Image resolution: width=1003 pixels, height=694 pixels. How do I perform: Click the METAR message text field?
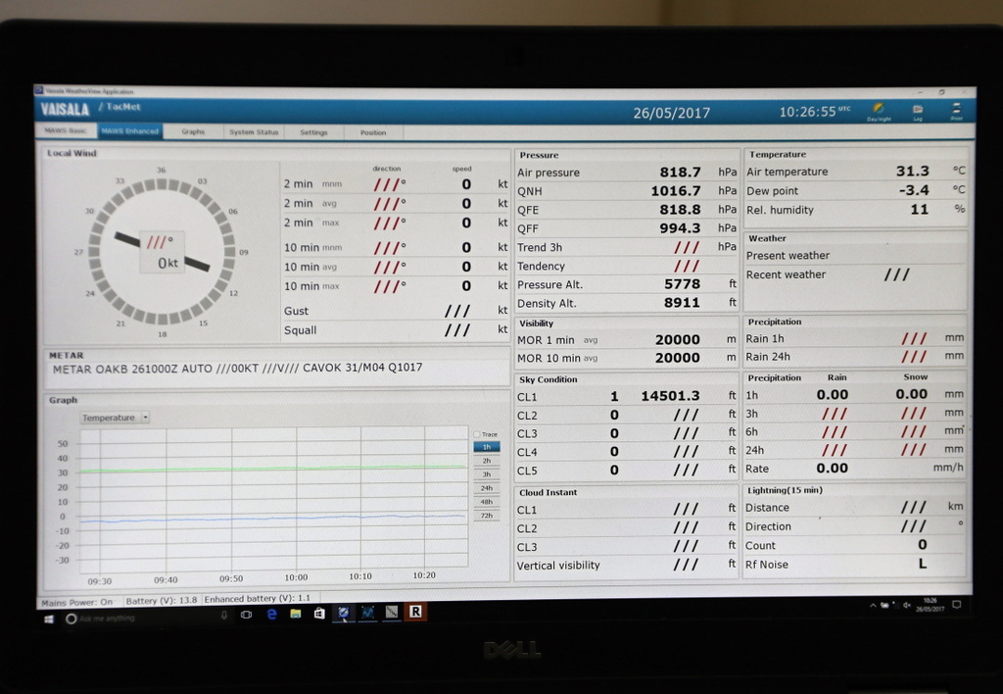pyautogui.click(x=274, y=370)
